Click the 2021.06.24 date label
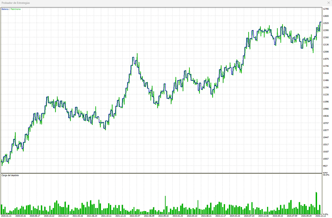Viewport: 332px width, 218px height. [92, 216]
